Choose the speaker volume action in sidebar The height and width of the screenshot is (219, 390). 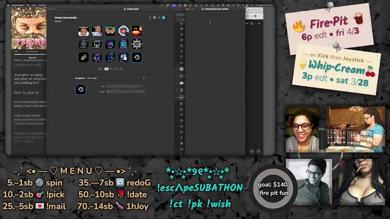click(x=182, y=120)
